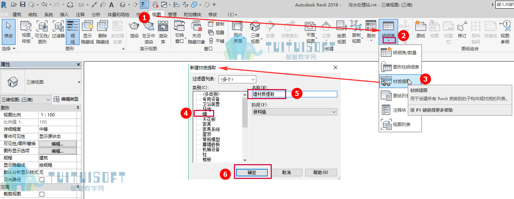Click the 修订 revisions tool
Screen dimensions: 514x199
click(x=462, y=29)
